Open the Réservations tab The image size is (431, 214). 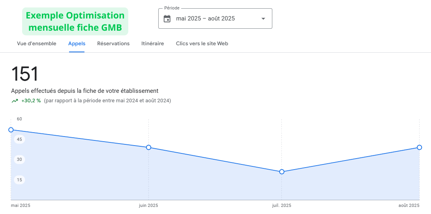[x=113, y=44]
